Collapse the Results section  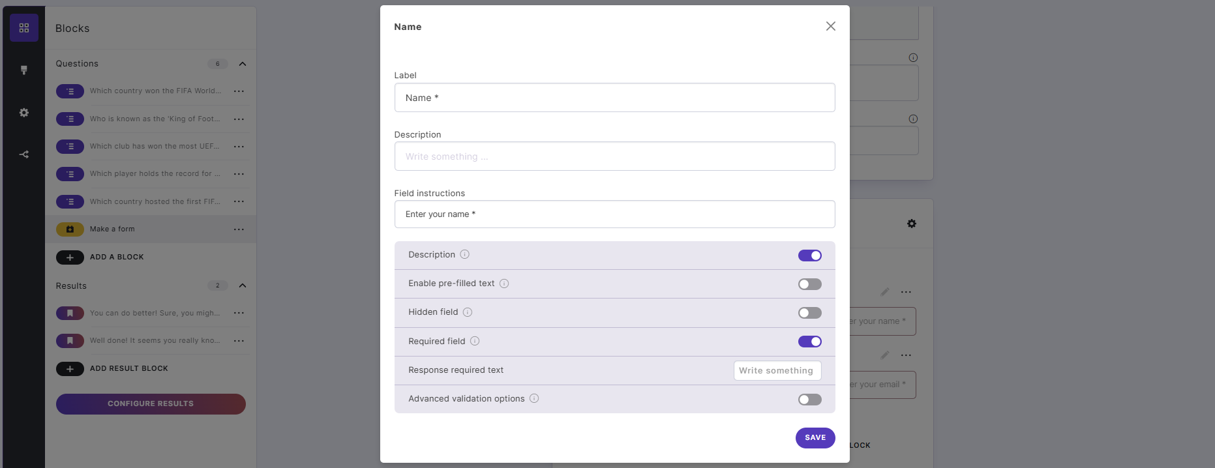point(242,285)
